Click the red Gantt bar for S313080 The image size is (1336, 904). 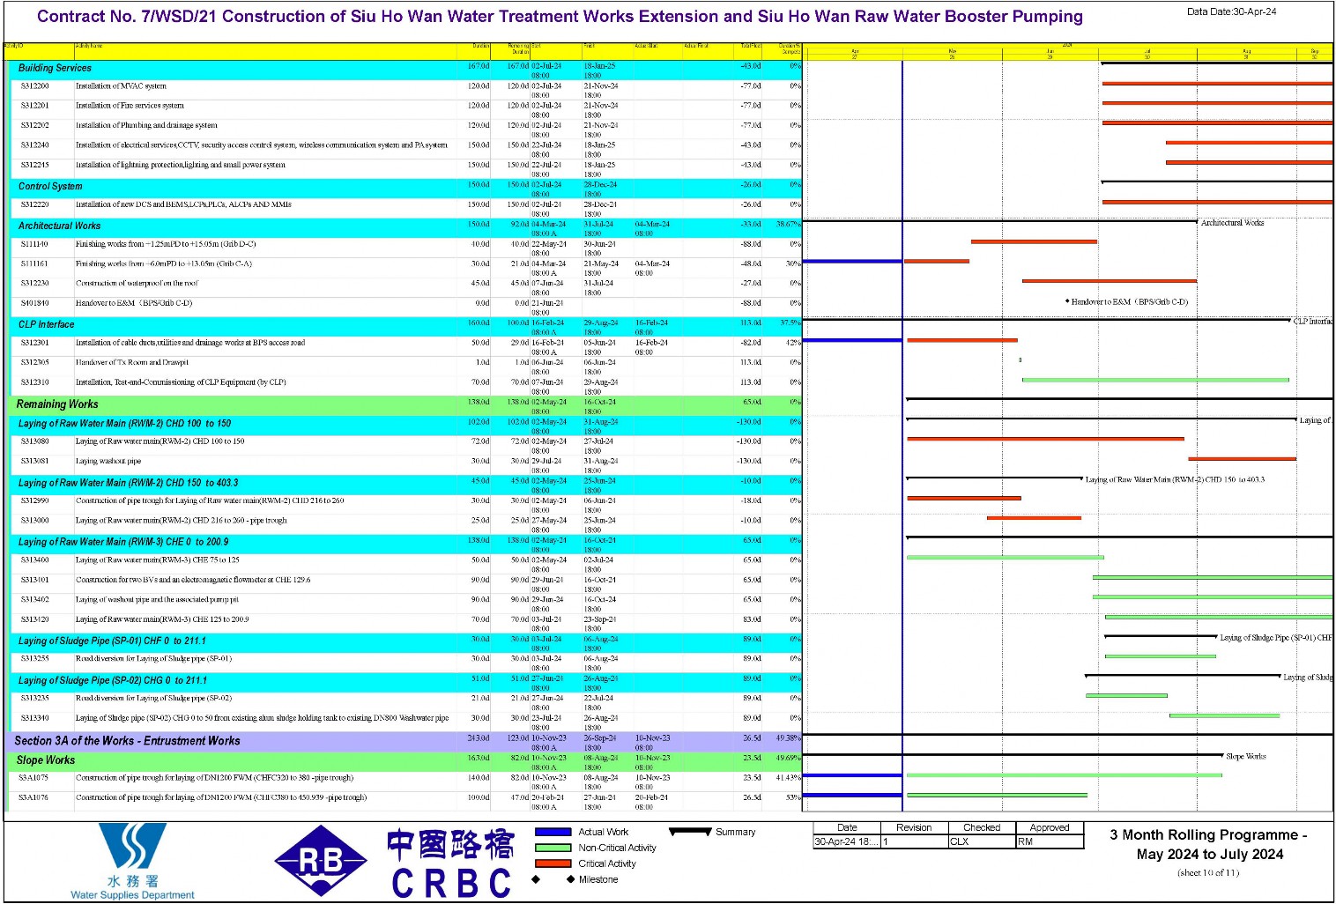pos(1045,439)
